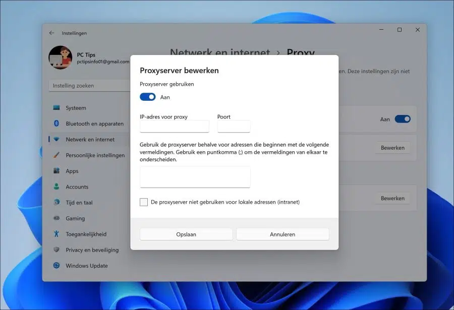The image size is (454, 310).
Task: Click the upper Bewerken button
Action: [x=392, y=148]
